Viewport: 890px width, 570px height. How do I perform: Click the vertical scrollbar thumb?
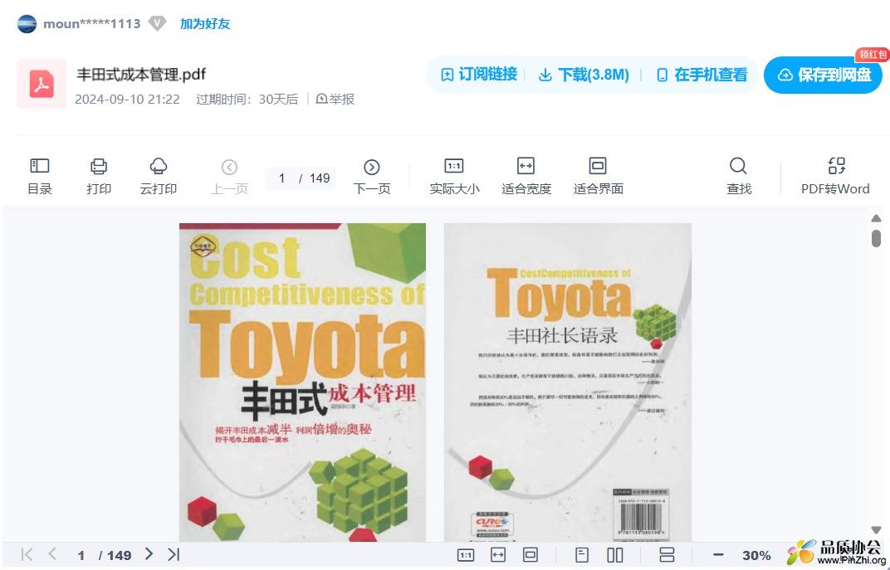(877, 238)
